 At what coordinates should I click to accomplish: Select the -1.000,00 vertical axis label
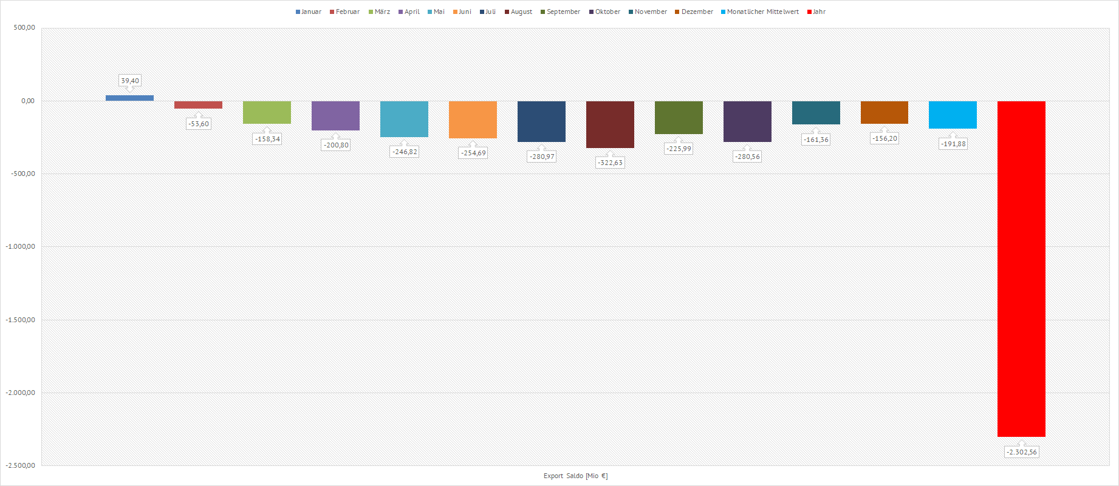[x=21, y=246]
